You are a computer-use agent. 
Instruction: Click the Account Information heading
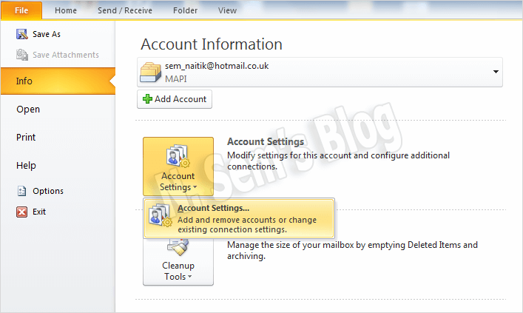(x=212, y=44)
